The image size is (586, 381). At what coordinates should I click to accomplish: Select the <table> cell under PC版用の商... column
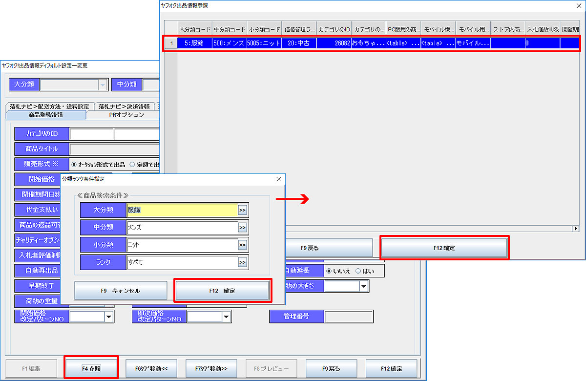tap(403, 43)
